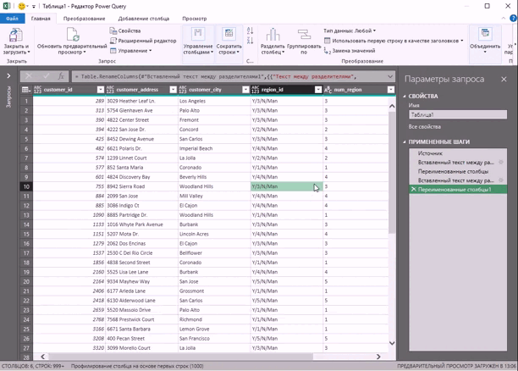Click the 3029 Heather Leaf Ln. cell
This screenshot has height=371, width=518.
[141, 101]
